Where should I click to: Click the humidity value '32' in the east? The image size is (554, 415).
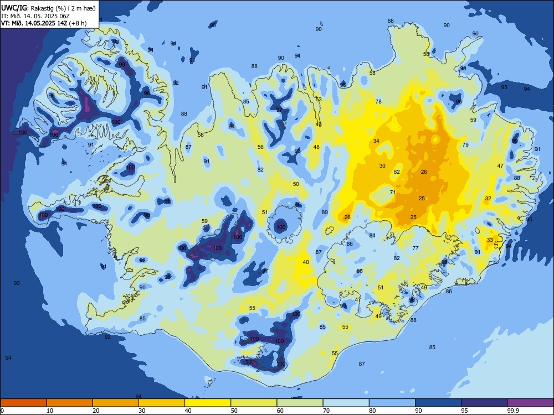pyautogui.click(x=488, y=198)
